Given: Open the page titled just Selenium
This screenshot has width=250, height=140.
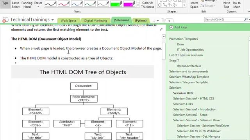Looking at the screenshot, I should tap(175, 87).
